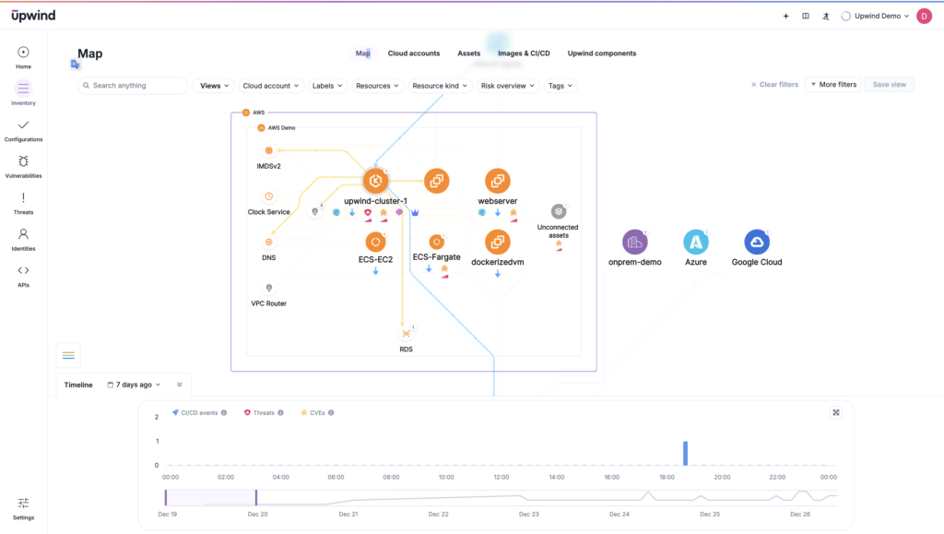Click the DNS node icon
944x534 pixels.
(x=268, y=242)
